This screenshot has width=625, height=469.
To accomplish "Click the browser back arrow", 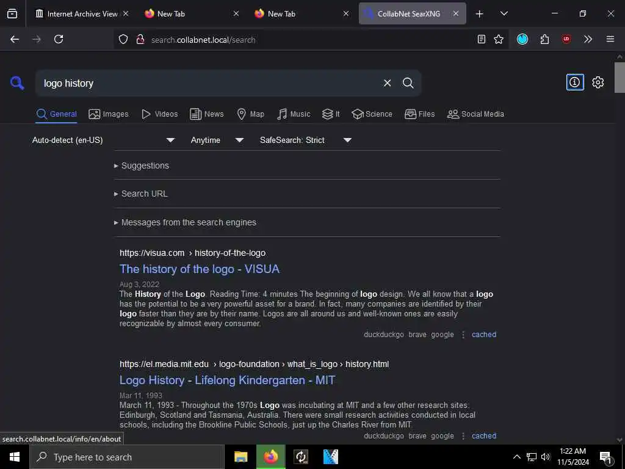I will [15, 39].
